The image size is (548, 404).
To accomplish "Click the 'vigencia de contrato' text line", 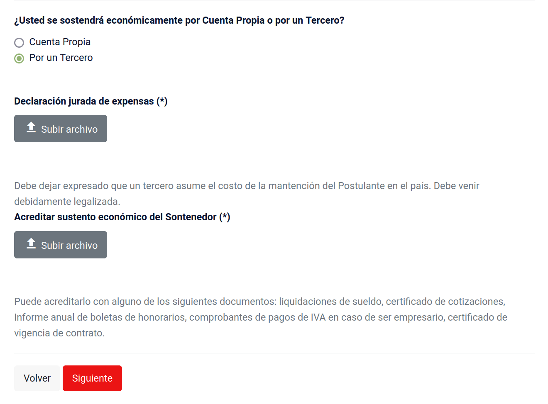I will tap(59, 333).
